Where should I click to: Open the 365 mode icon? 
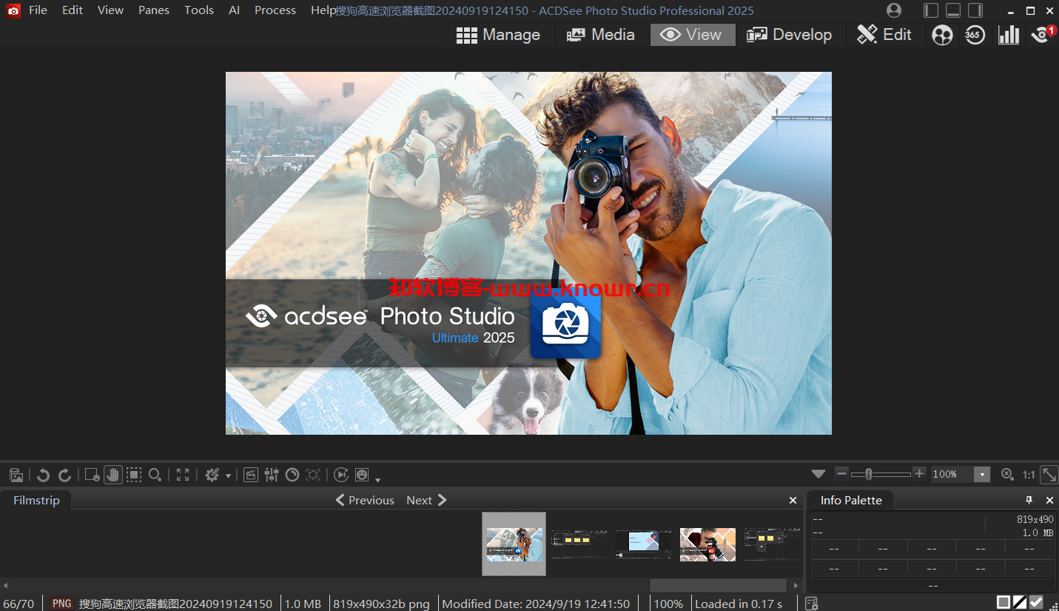(x=975, y=35)
